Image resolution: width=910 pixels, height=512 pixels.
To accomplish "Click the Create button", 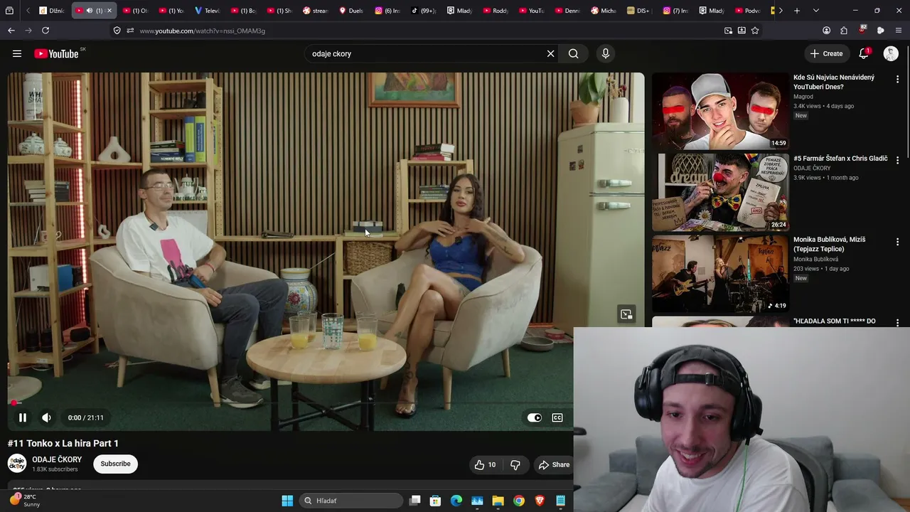I will [827, 53].
